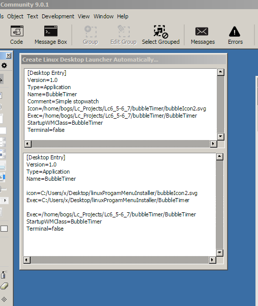The width and height of the screenshot is (258, 306).
Task: Open tools palette settings gear
Action: click(x=4, y=65)
